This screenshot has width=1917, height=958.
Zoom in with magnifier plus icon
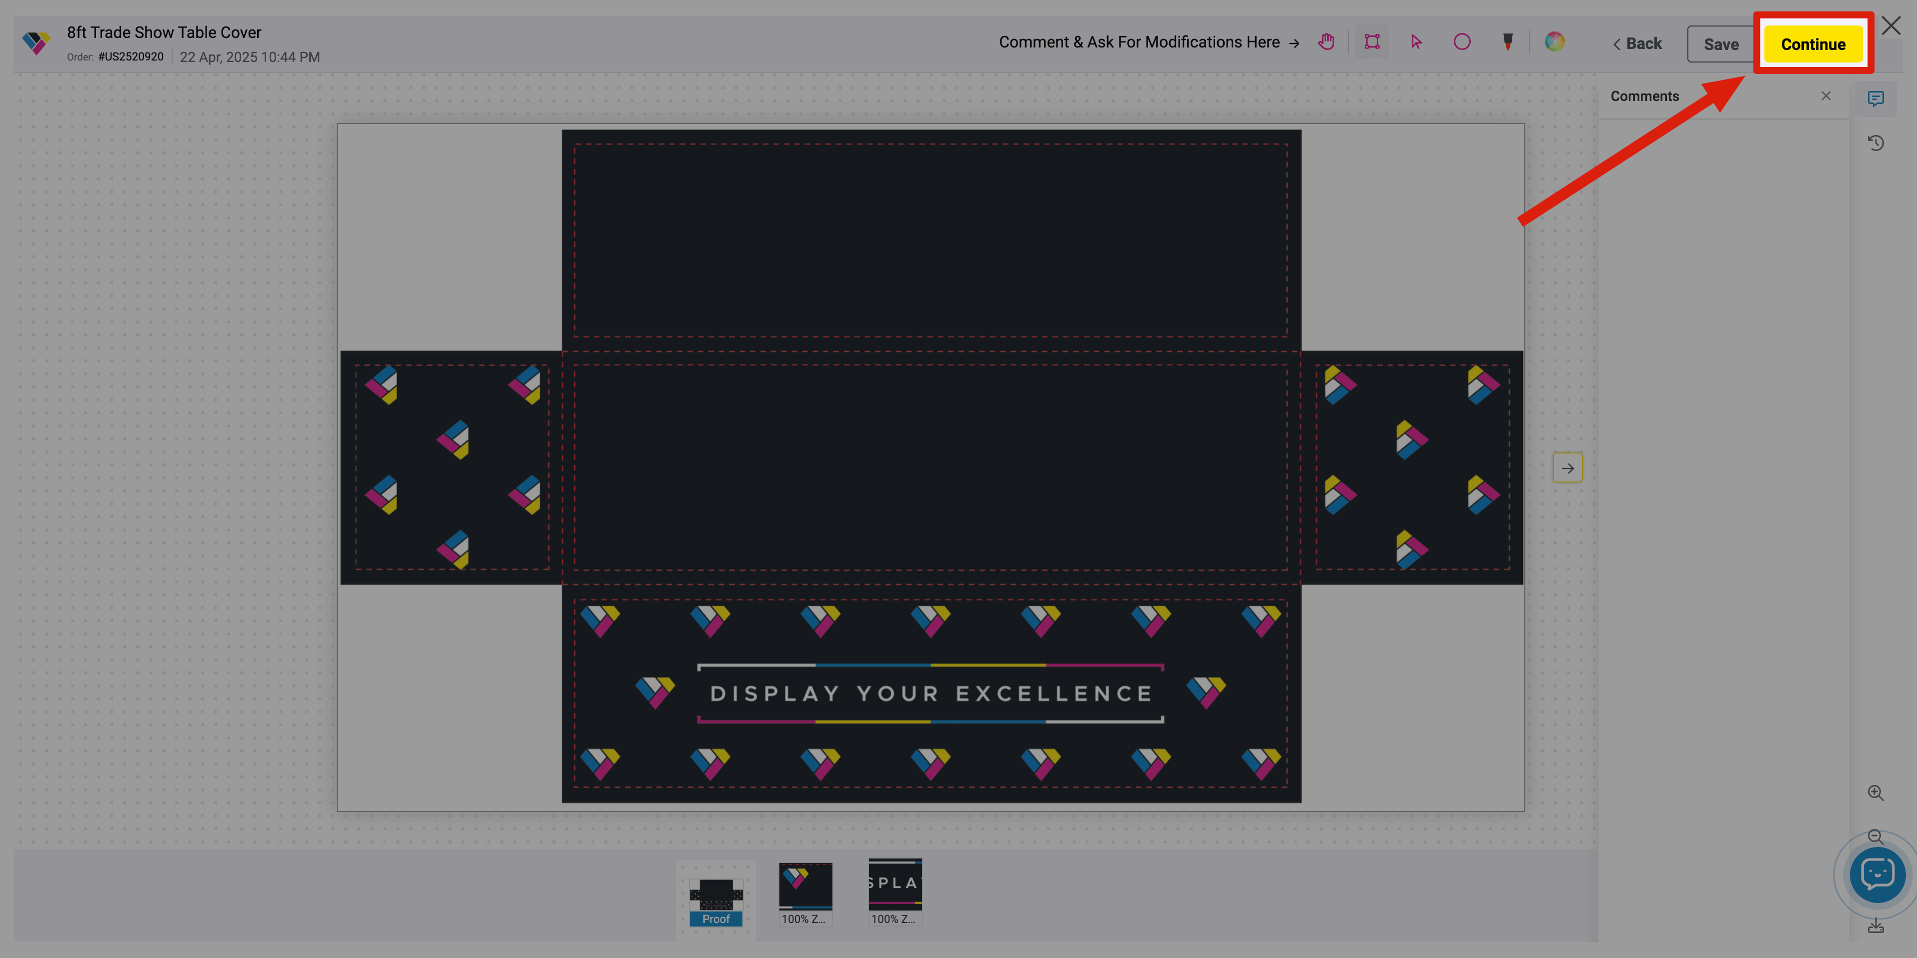pos(1875,793)
